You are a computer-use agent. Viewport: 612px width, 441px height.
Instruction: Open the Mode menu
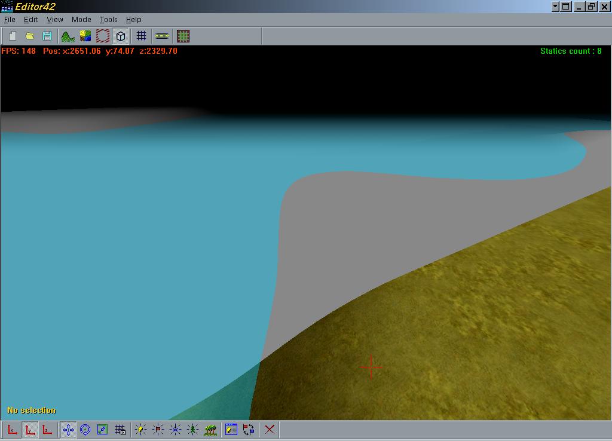[x=81, y=20]
